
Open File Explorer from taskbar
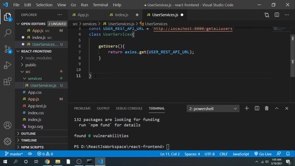point(58,161)
